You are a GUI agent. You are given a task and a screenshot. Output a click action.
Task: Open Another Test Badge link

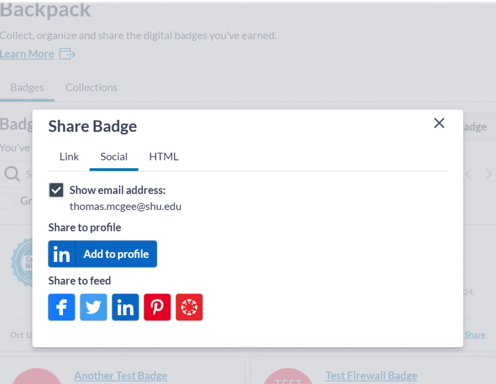coord(121,376)
